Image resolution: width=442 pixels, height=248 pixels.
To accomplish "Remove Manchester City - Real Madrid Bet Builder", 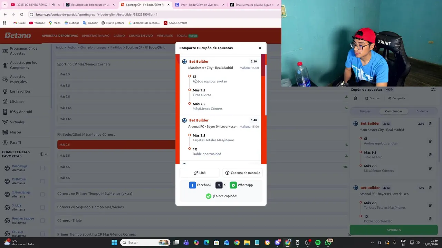I will [430, 124].
